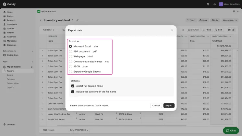
Task: Open Customers in sidebar
Action: tap(12, 24)
